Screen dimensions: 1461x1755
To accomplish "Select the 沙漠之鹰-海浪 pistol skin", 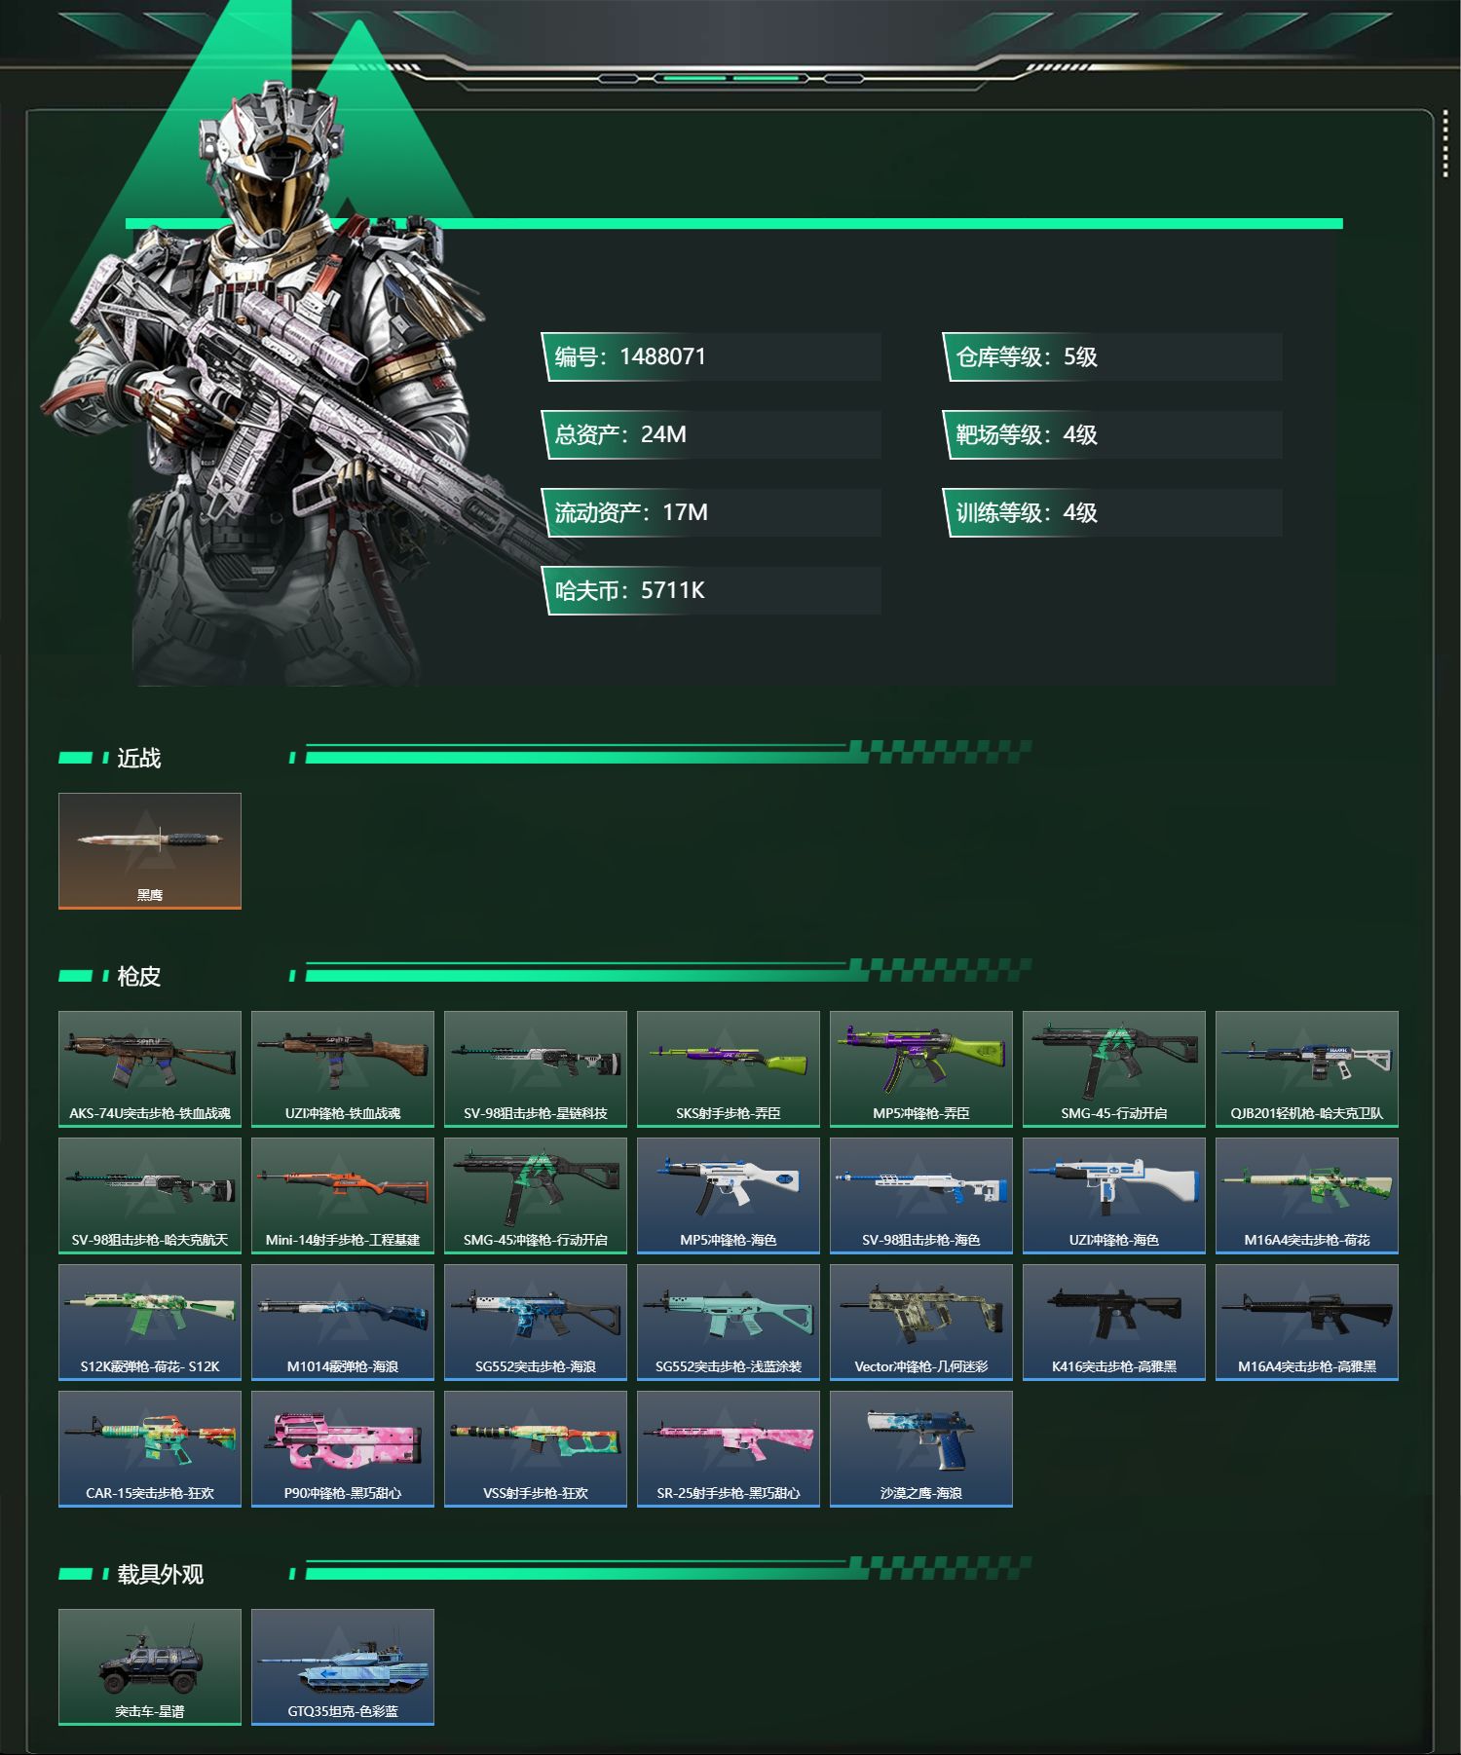I will pos(921,1449).
